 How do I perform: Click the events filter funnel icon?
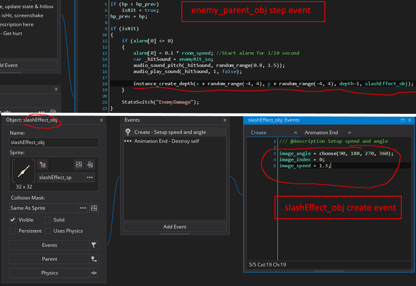tap(94, 245)
